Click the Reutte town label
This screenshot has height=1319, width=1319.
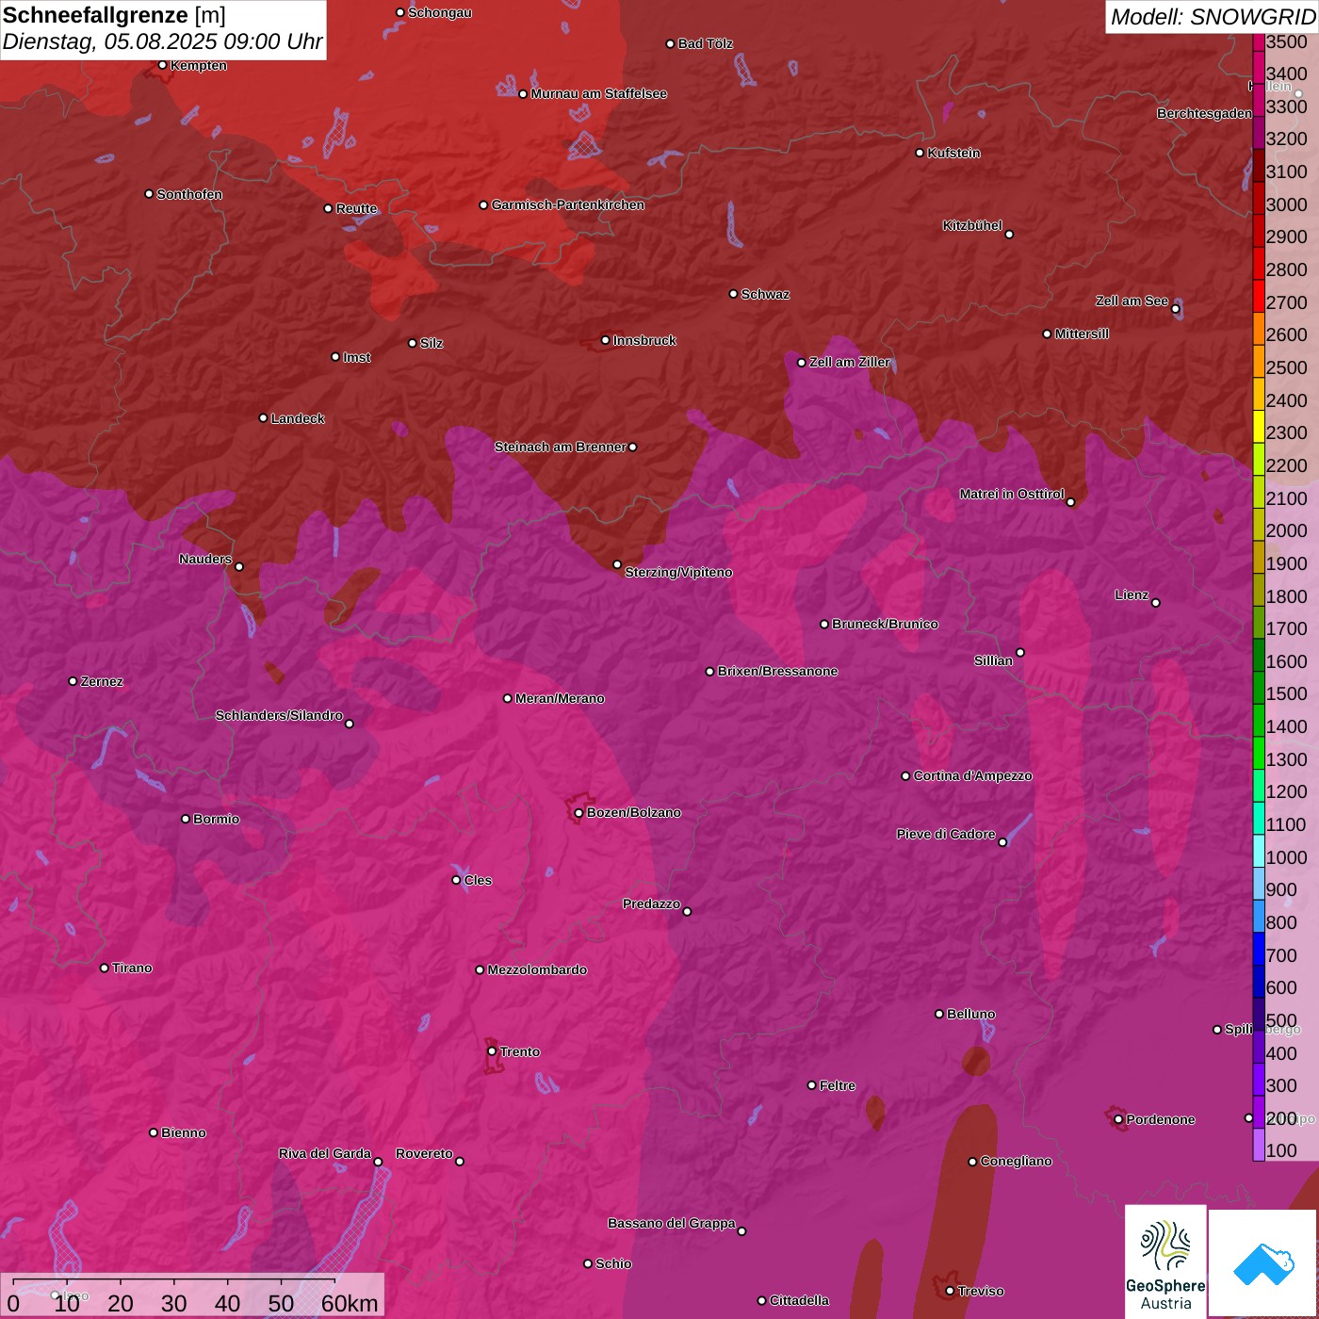coord(356,208)
